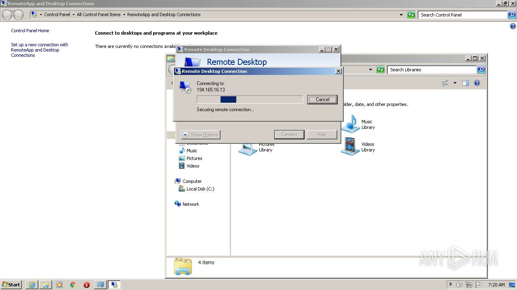
Task: Open Windows Explorer from taskbar
Action: click(46, 285)
